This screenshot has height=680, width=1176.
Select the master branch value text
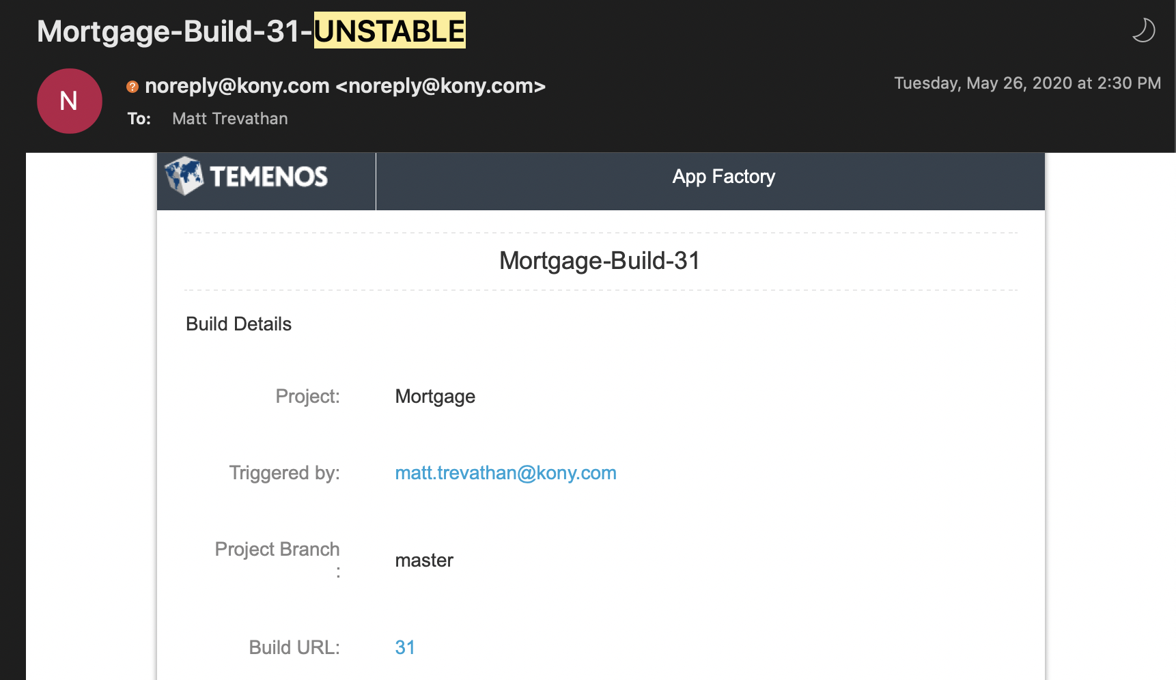[x=424, y=560]
